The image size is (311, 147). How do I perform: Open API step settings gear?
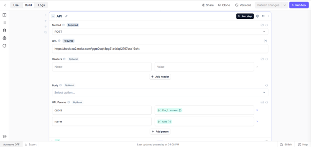(258, 16)
